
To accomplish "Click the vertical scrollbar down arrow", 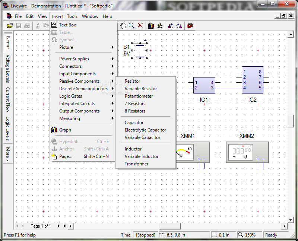I will [x=291, y=220].
